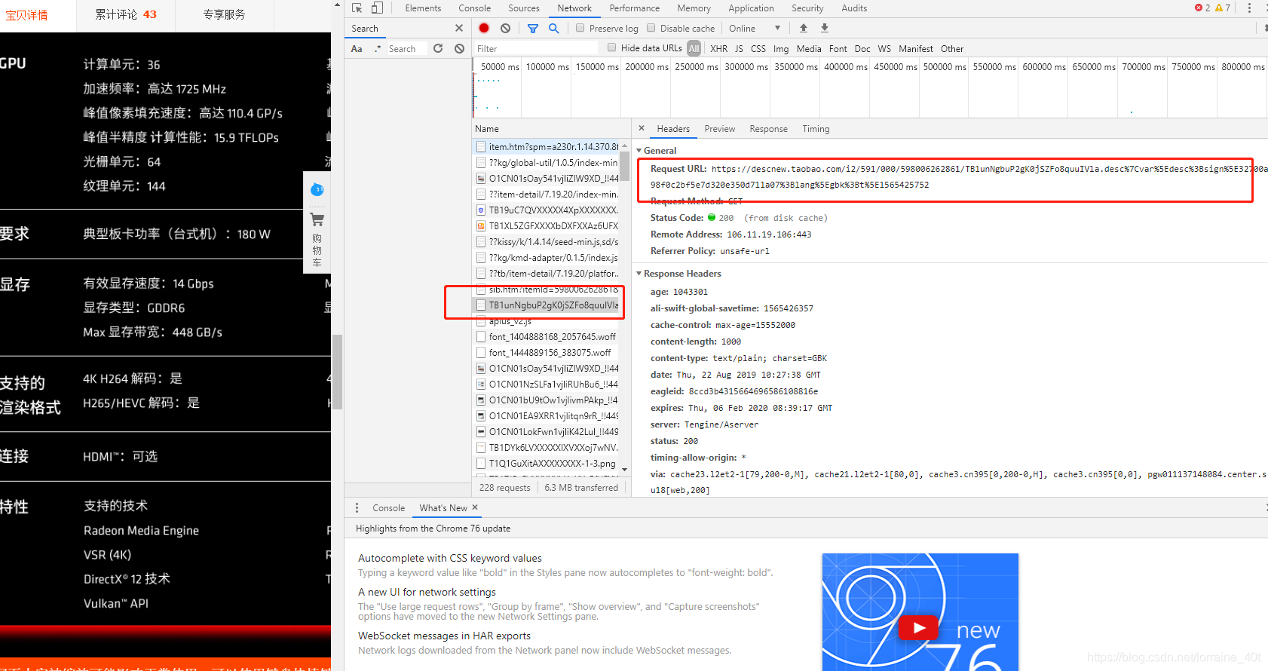This screenshot has width=1268, height=671.
Task: Click the inspect element picker icon
Action: [357, 8]
